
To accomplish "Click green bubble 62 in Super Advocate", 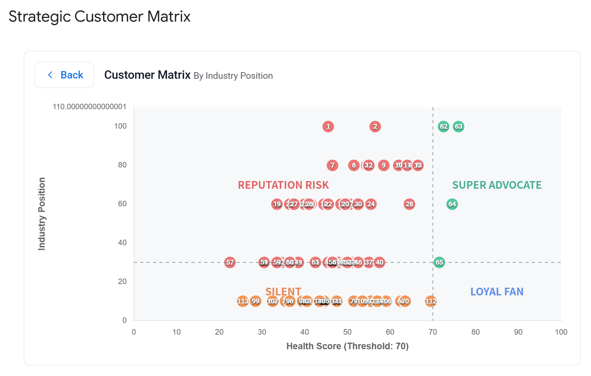I will pos(444,126).
